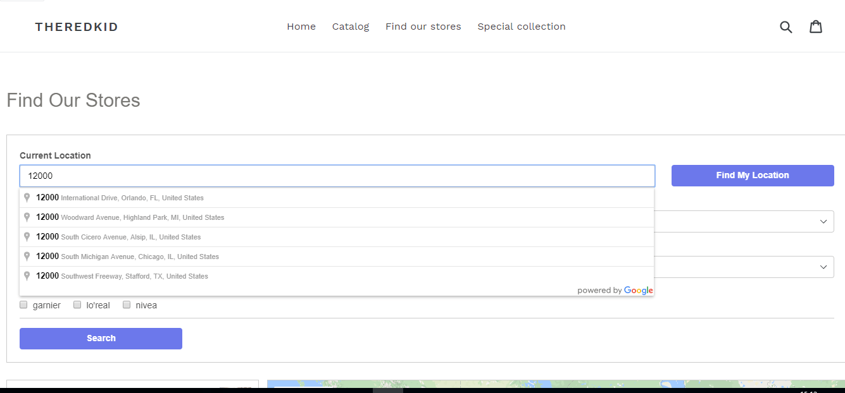Click the Find Our Stores heading
This screenshot has width=845, height=393.
73,100
